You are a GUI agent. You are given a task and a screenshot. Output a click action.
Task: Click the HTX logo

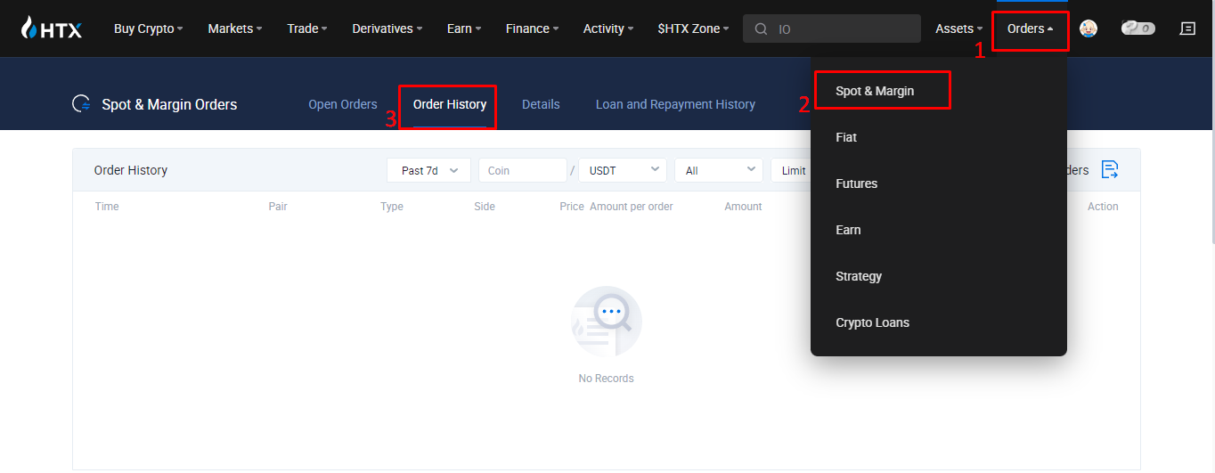(52, 29)
